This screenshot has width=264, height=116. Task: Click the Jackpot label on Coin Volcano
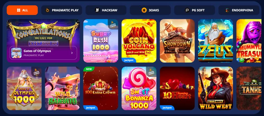pyautogui.click(x=129, y=60)
